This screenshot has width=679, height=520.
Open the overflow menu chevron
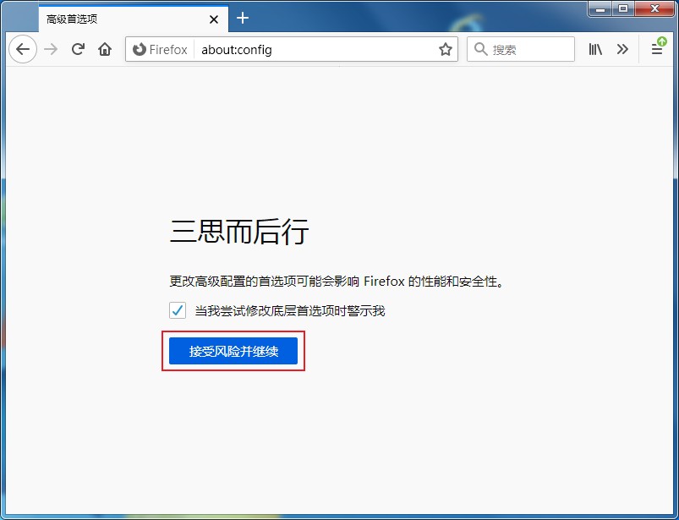(x=622, y=49)
